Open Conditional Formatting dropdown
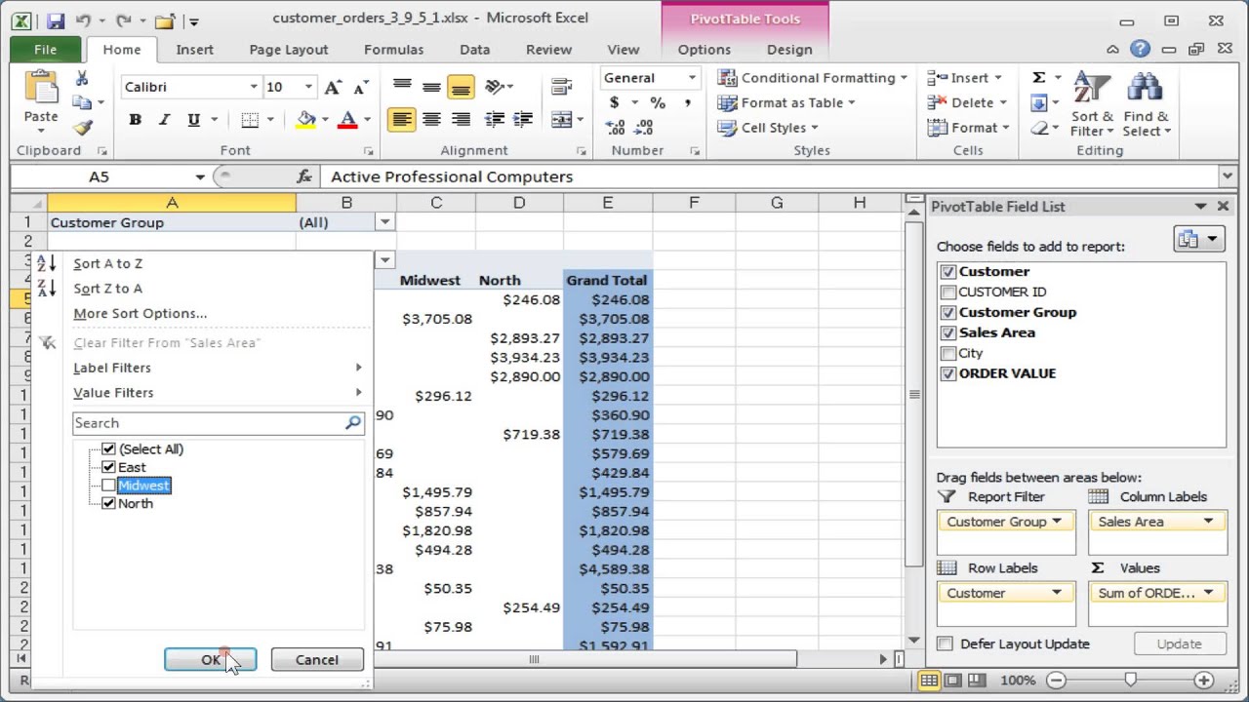1249x702 pixels. tap(812, 78)
